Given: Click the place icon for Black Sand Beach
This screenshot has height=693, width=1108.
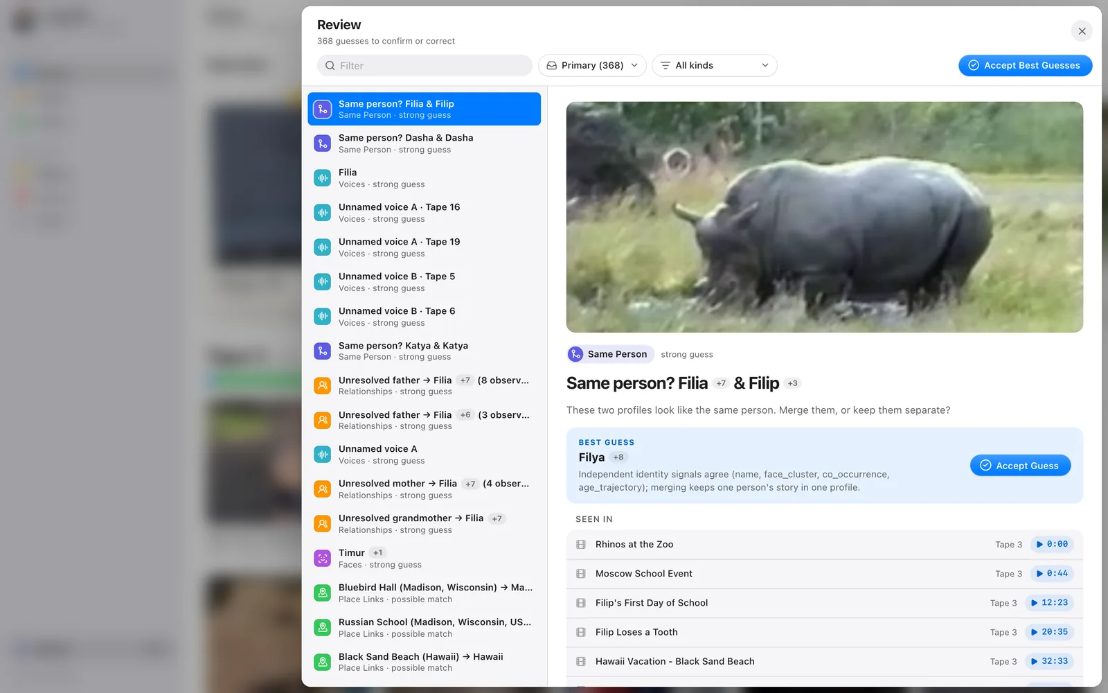Looking at the screenshot, I should (323, 662).
